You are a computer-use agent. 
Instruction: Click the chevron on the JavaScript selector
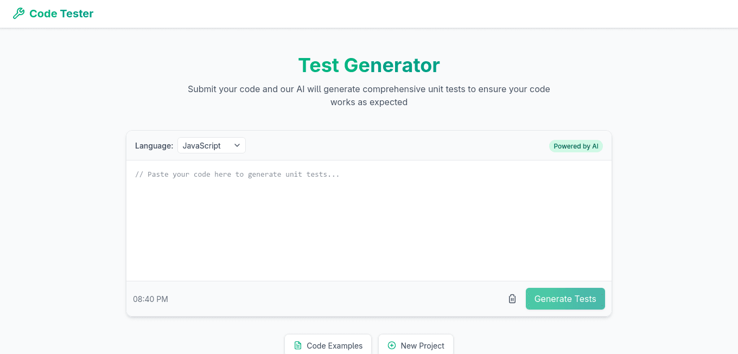(237, 145)
